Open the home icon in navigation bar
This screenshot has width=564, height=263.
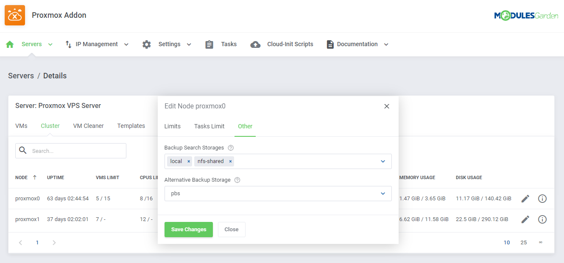9,44
